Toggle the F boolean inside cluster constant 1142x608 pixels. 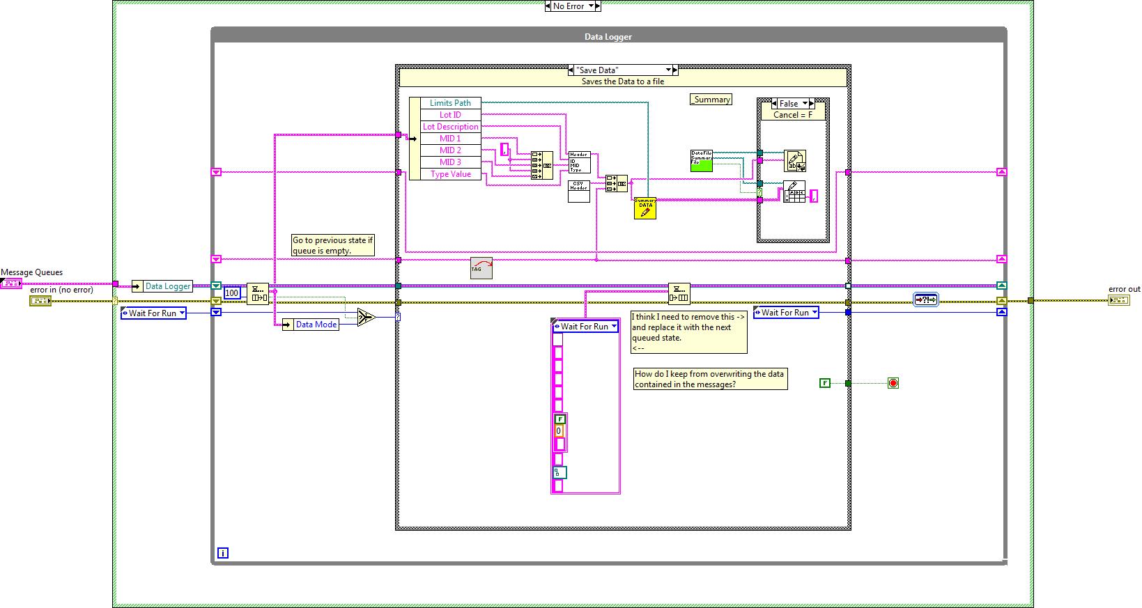560,419
